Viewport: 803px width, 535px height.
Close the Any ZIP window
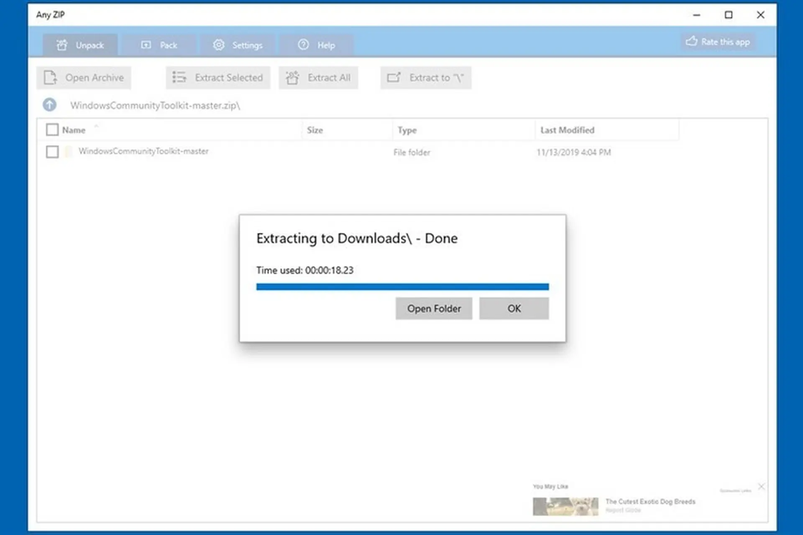(761, 15)
